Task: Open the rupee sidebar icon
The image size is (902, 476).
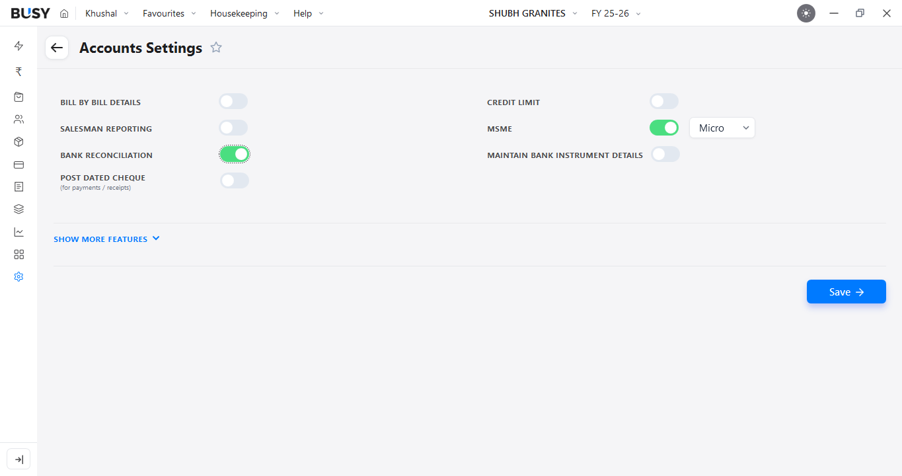Action: click(x=19, y=71)
